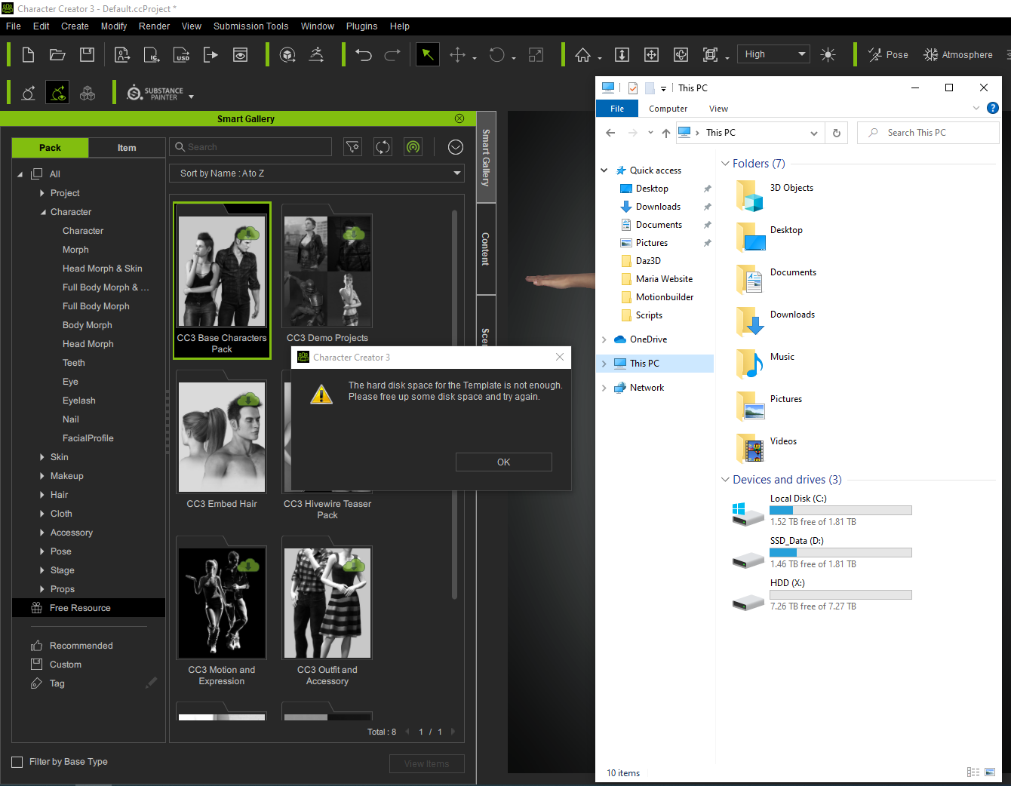Click the Undo arrow icon
Screen dimensions: 1011x786
point(364,55)
